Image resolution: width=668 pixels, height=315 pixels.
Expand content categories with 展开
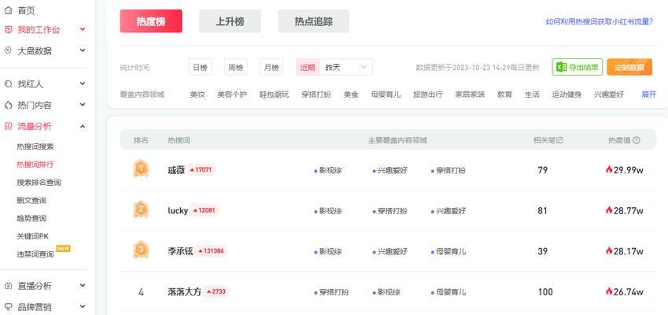pyautogui.click(x=649, y=94)
